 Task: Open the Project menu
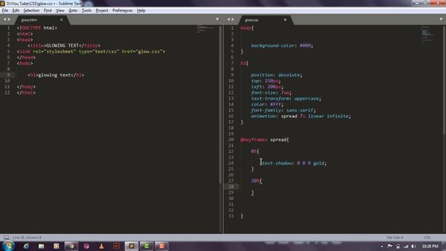click(x=102, y=10)
